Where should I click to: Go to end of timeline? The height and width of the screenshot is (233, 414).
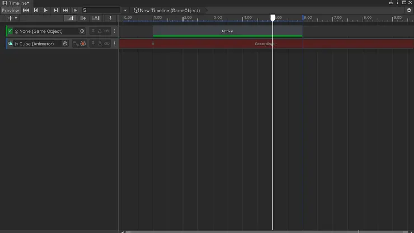click(65, 10)
